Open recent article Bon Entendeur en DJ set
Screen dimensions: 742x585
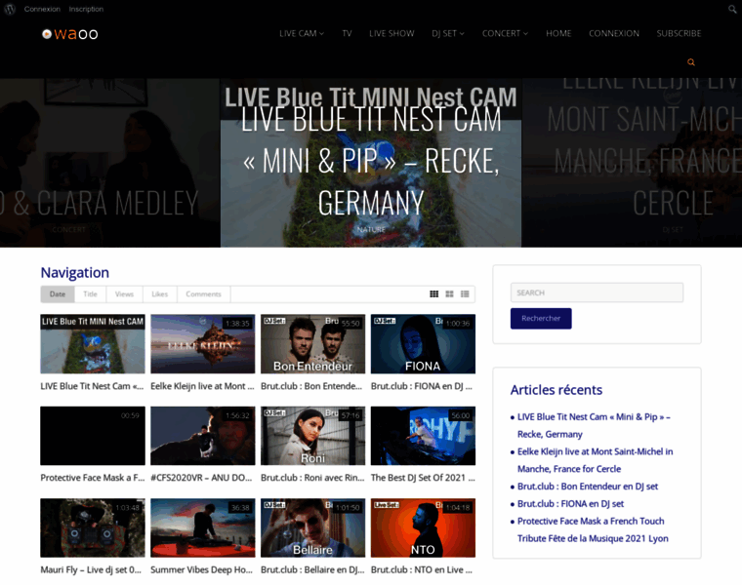[x=588, y=487]
